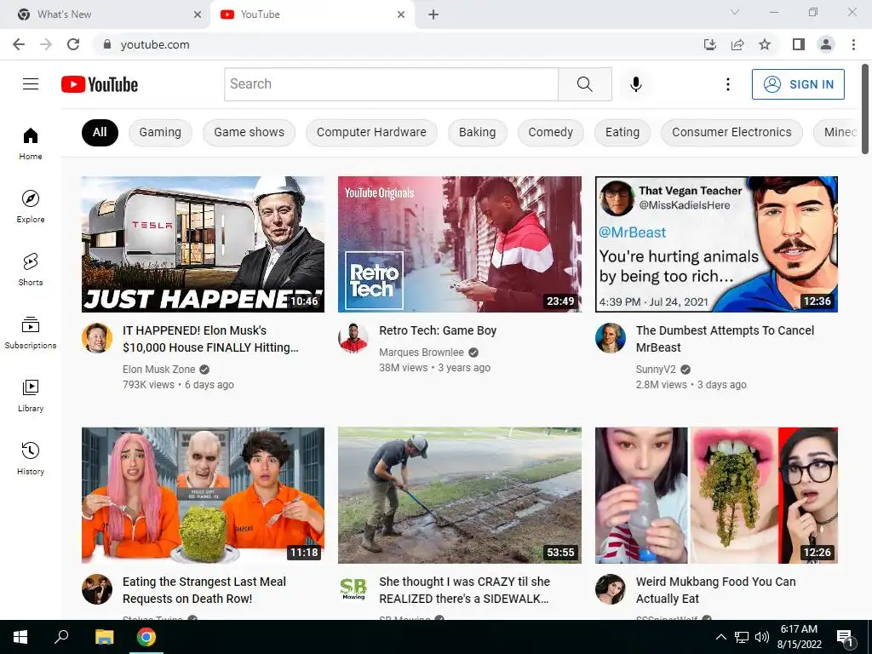
Task: Click SunnyV2 channel avatar
Action: tap(610, 337)
